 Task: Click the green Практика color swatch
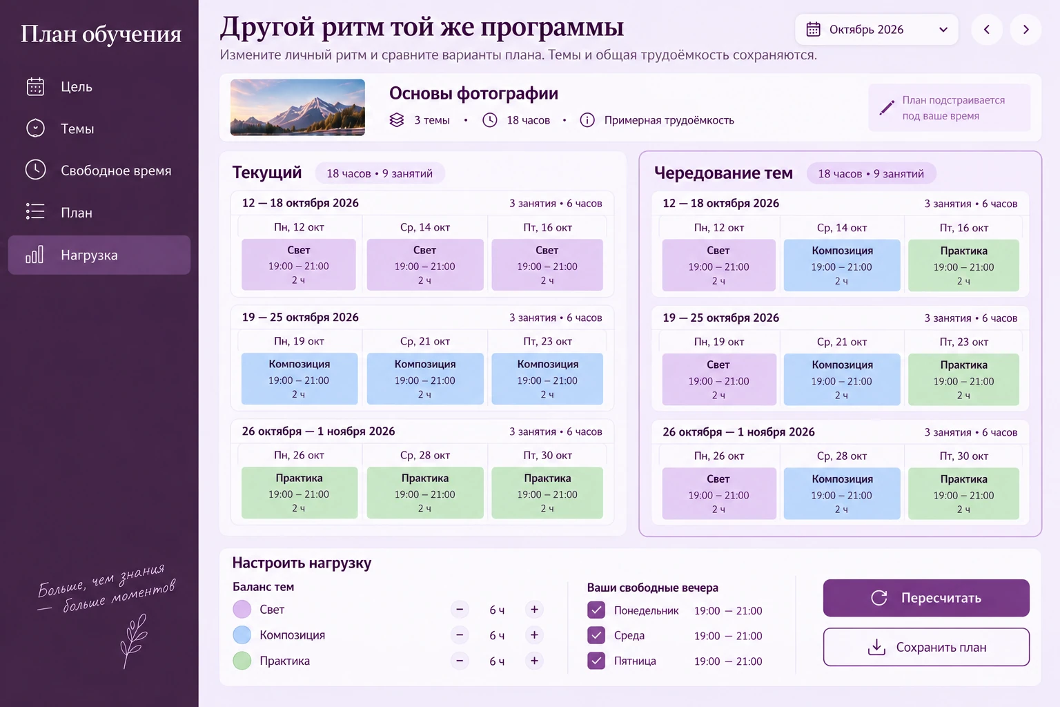(x=242, y=661)
